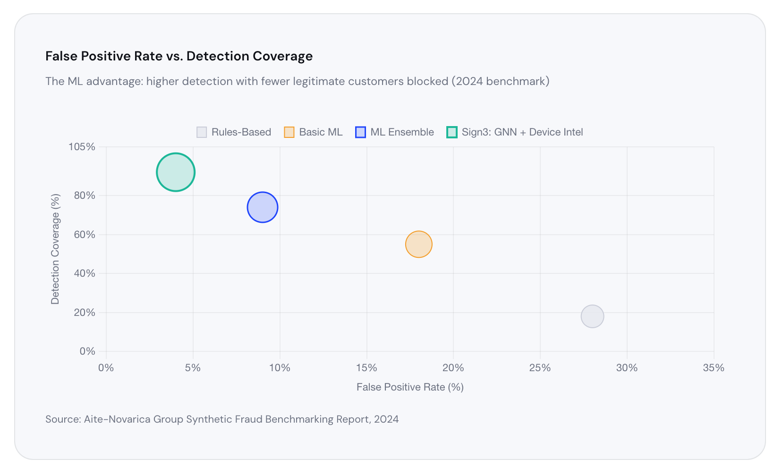This screenshot has height=476, width=783.
Task: Click the gray Rules-Based legend swatch
Action: coord(202,132)
